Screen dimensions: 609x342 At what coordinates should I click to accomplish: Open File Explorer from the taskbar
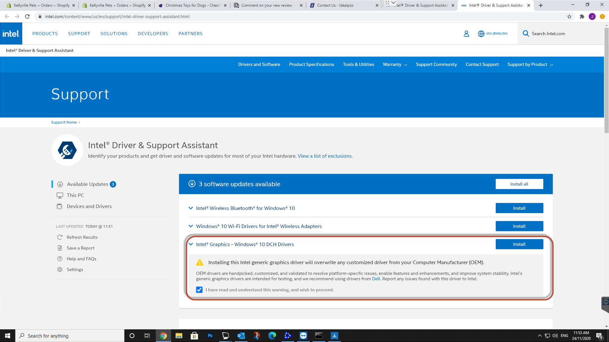click(179, 336)
